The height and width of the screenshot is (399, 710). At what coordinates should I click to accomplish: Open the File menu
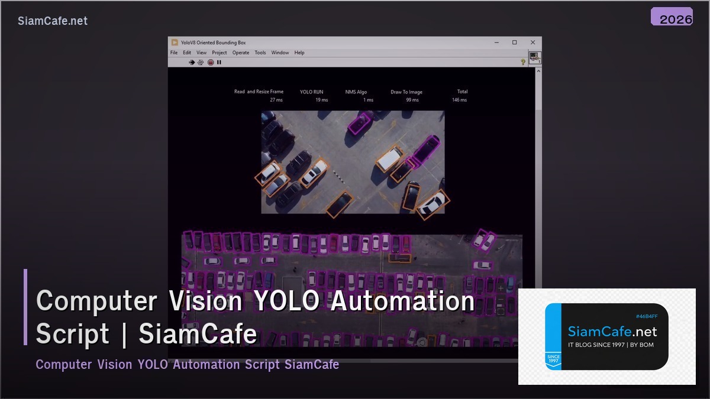click(x=173, y=53)
